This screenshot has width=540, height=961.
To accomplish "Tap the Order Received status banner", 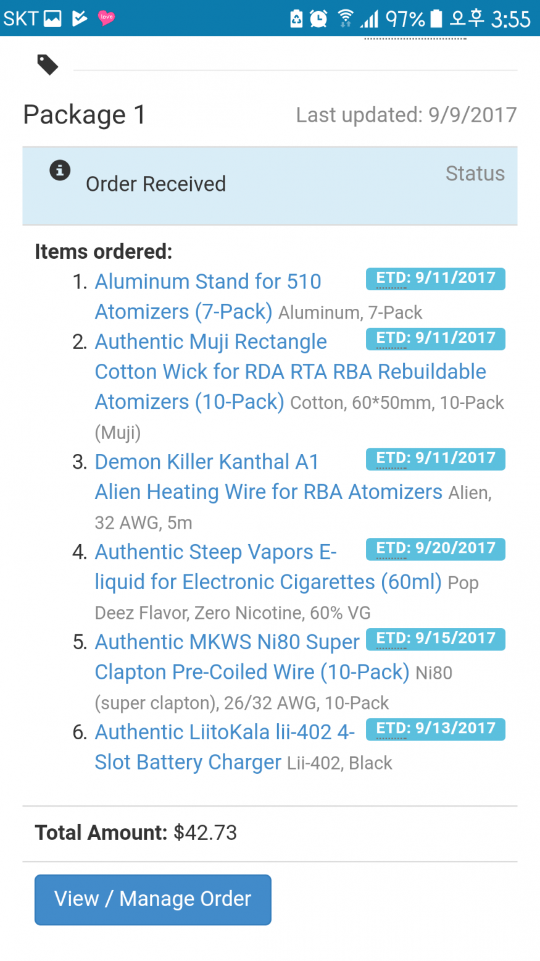I will 270,185.
